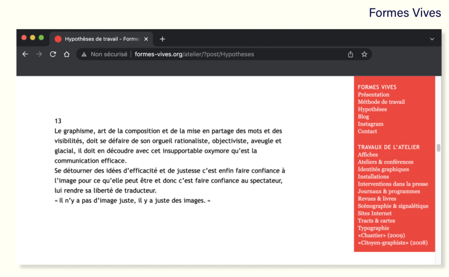The width and height of the screenshot is (449, 277).
Task: Open the Typographie category
Action: point(374,228)
